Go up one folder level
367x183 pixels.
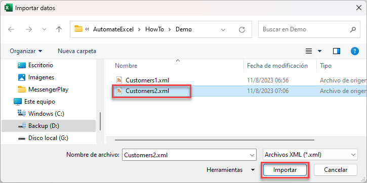[x=59, y=29]
